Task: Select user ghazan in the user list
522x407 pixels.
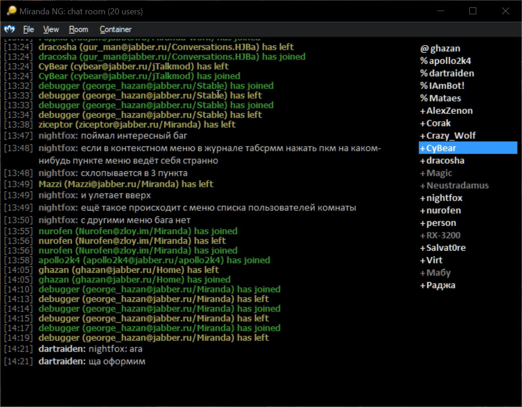Action: [x=440, y=48]
